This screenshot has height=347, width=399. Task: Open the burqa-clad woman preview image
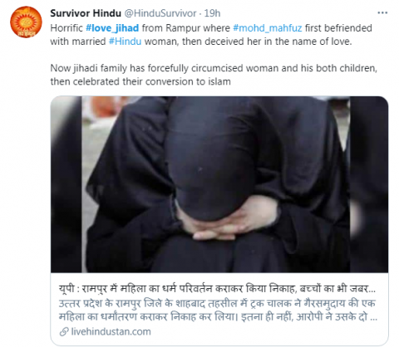(x=219, y=184)
